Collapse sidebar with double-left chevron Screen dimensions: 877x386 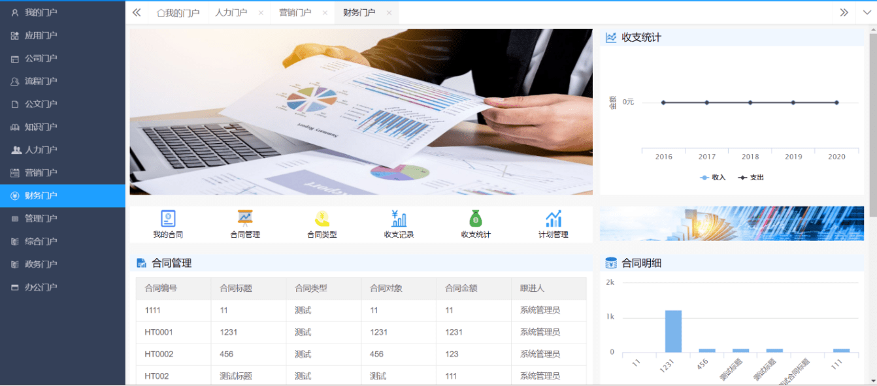pos(137,12)
